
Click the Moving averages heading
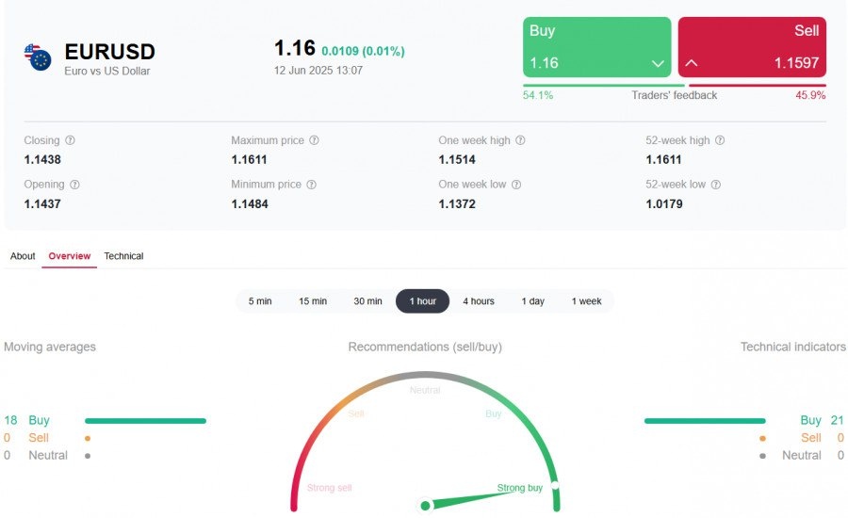(x=50, y=347)
